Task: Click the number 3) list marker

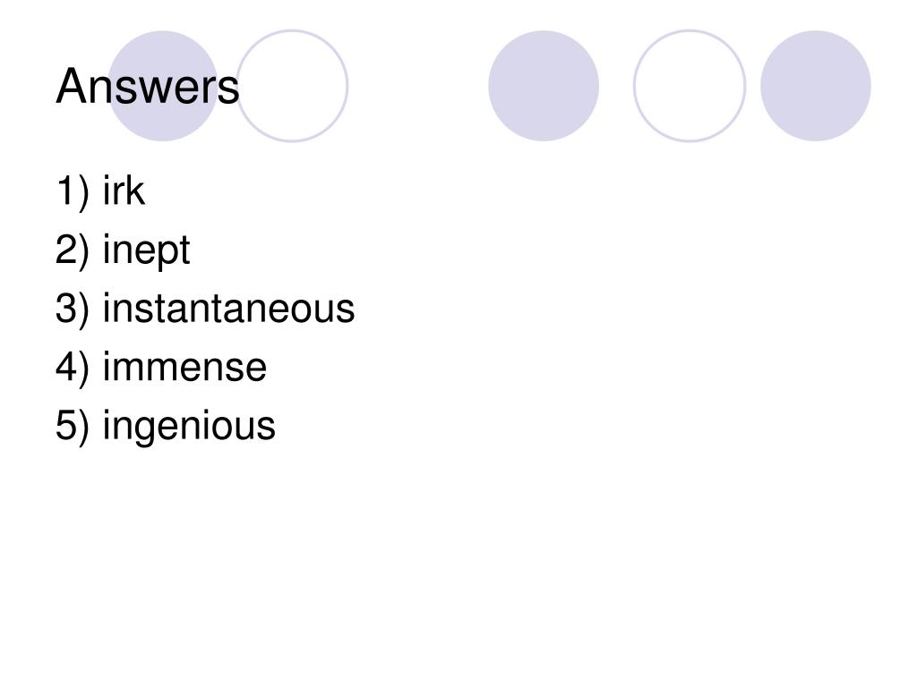Action: (73, 309)
